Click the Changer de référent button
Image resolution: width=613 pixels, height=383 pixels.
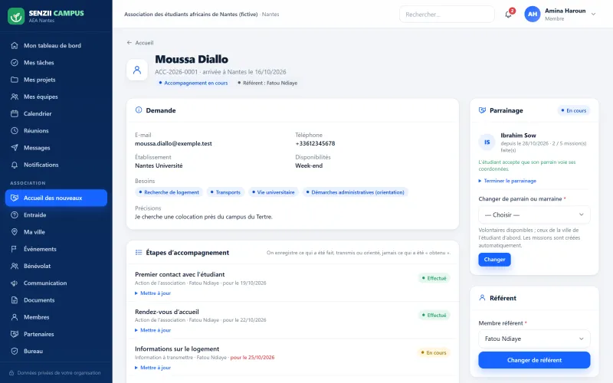(534, 360)
